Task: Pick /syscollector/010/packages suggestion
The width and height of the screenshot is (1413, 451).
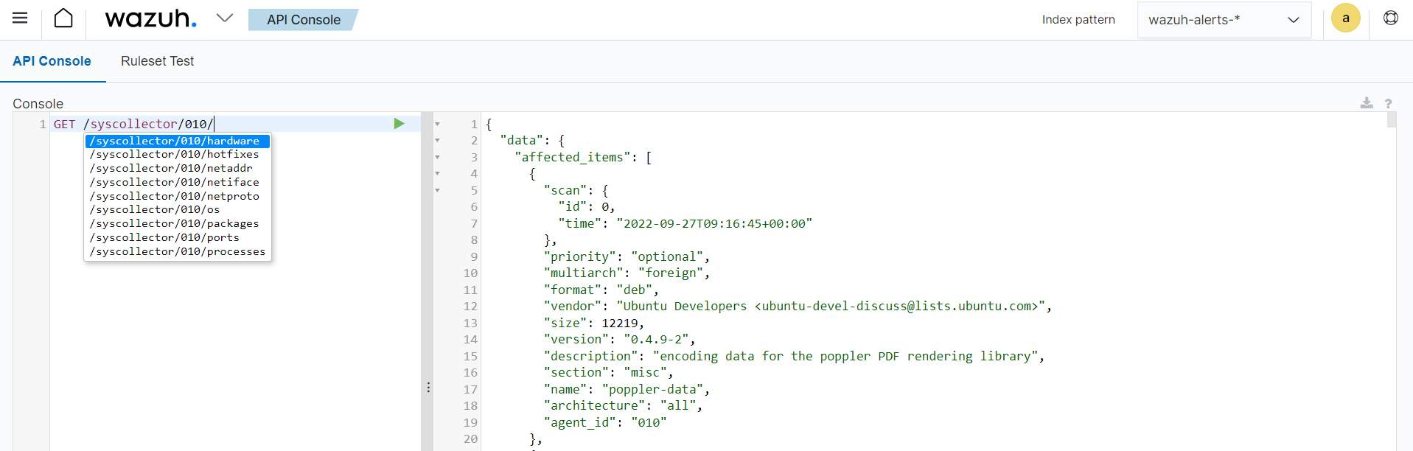Action: [178, 223]
